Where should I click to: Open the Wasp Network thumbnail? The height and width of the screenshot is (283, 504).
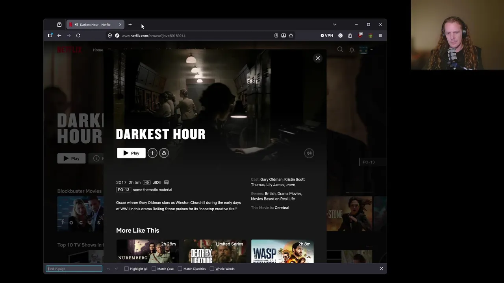[282, 251]
